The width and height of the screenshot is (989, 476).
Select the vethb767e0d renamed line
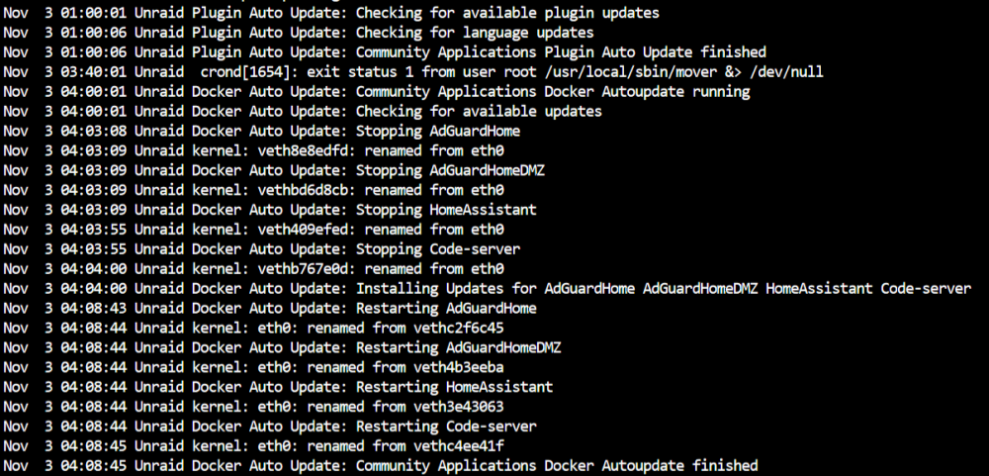click(253, 268)
